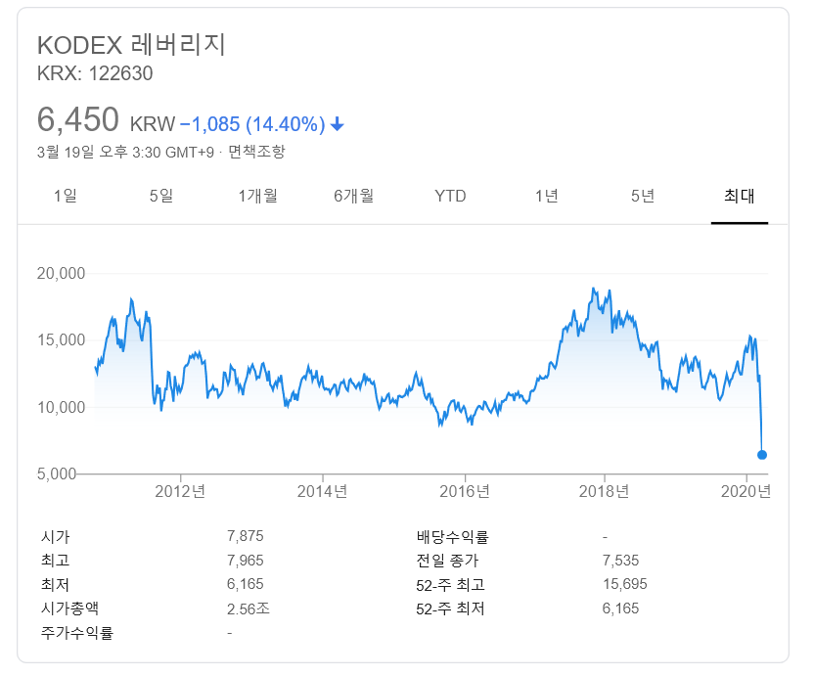
Task: Click the chart peak near 2018년
Action: [x=595, y=287]
